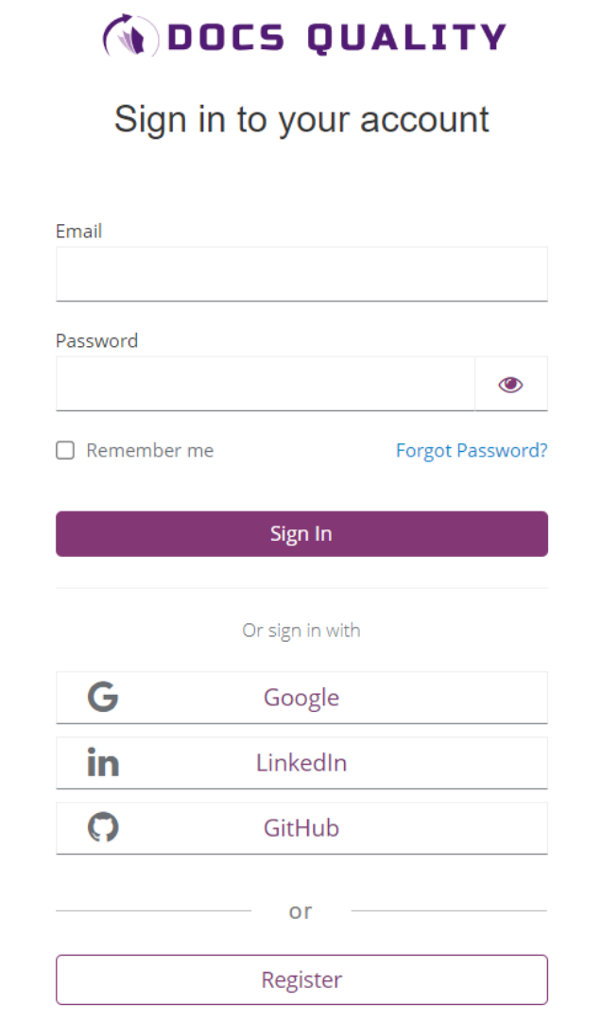Click inside the Password input field

pos(265,384)
